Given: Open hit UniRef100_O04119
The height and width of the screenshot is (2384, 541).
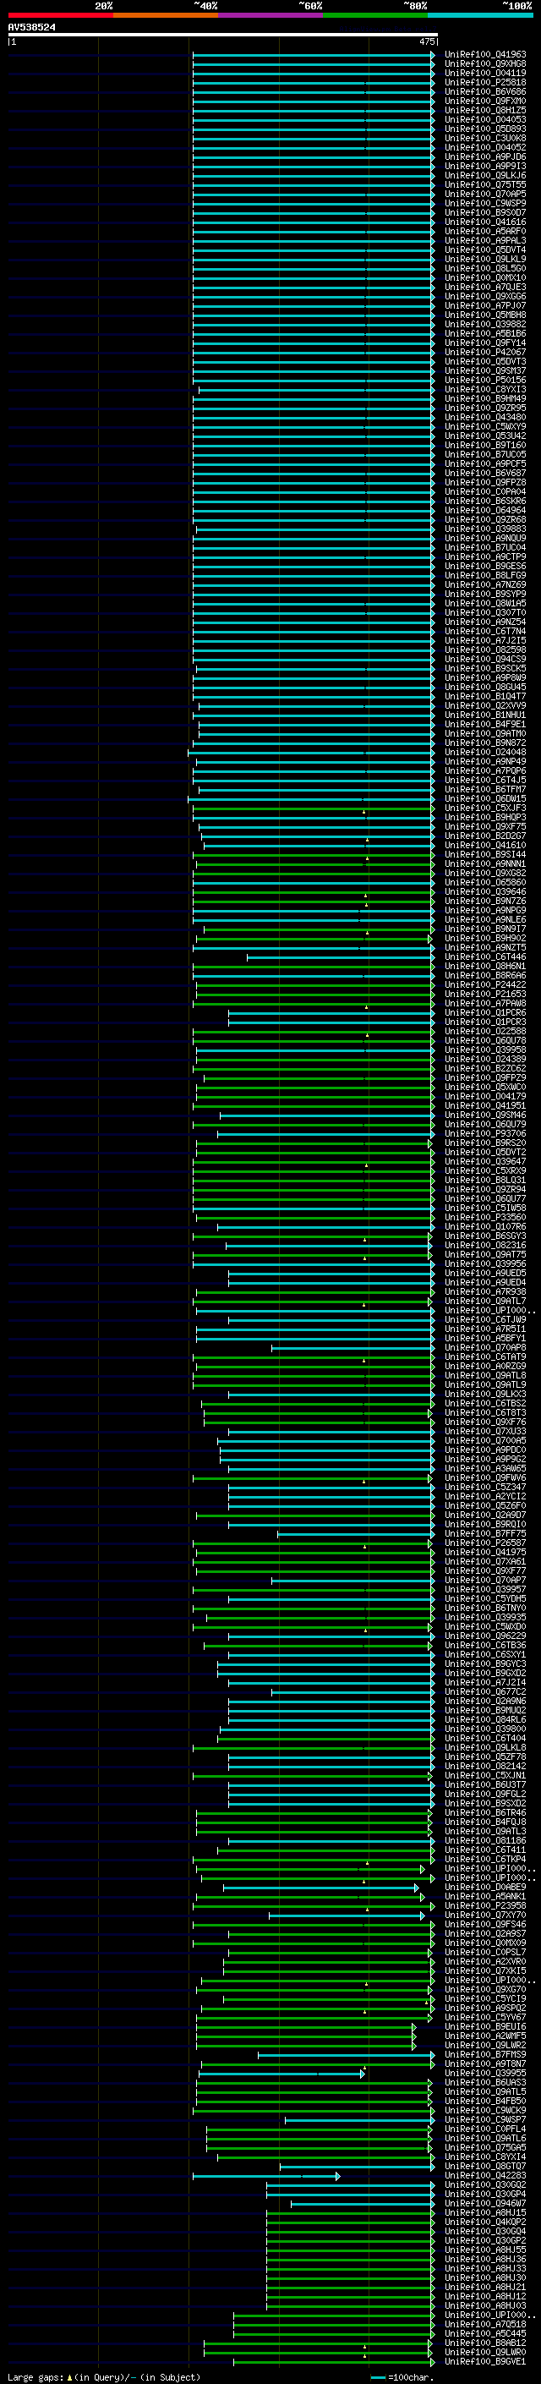Looking at the screenshot, I should tap(484, 73).
